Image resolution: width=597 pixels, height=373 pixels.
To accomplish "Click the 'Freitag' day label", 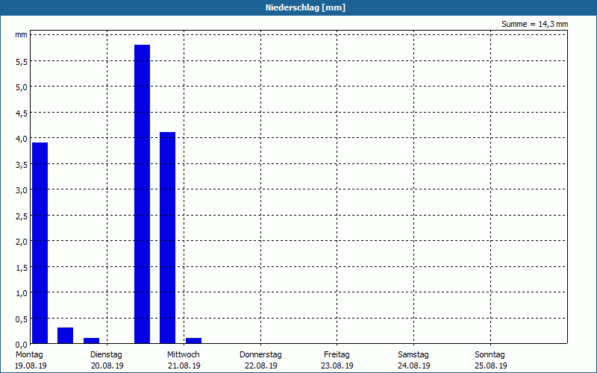I will point(337,355).
